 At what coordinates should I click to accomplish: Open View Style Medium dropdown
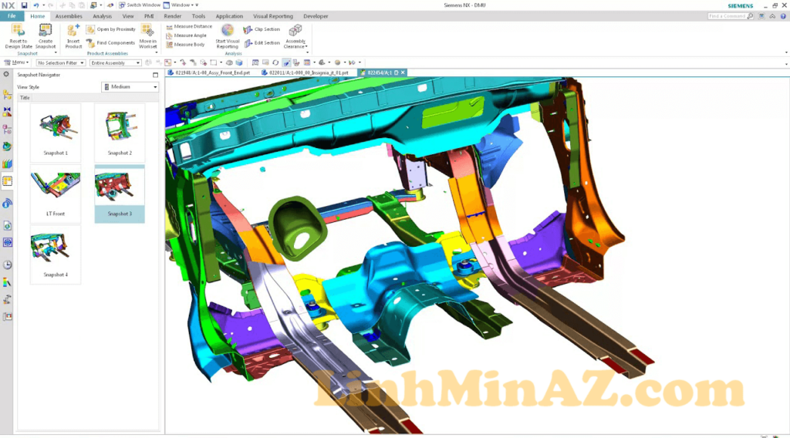[130, 86]
